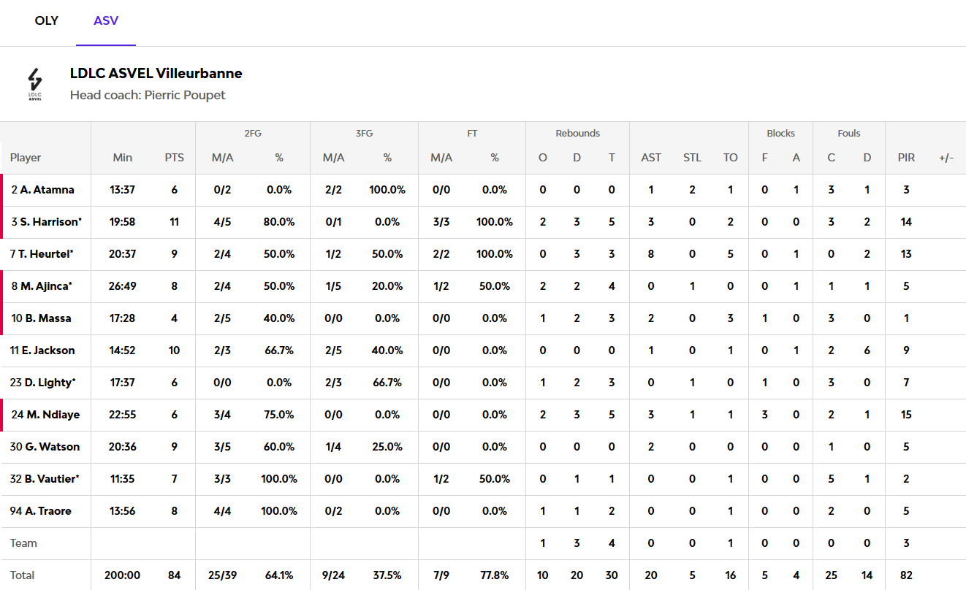Screen dimensions: 966x590
Task: Select M. Ajinca in the player list
Action: pyautogui.click(x=45, y=286)
